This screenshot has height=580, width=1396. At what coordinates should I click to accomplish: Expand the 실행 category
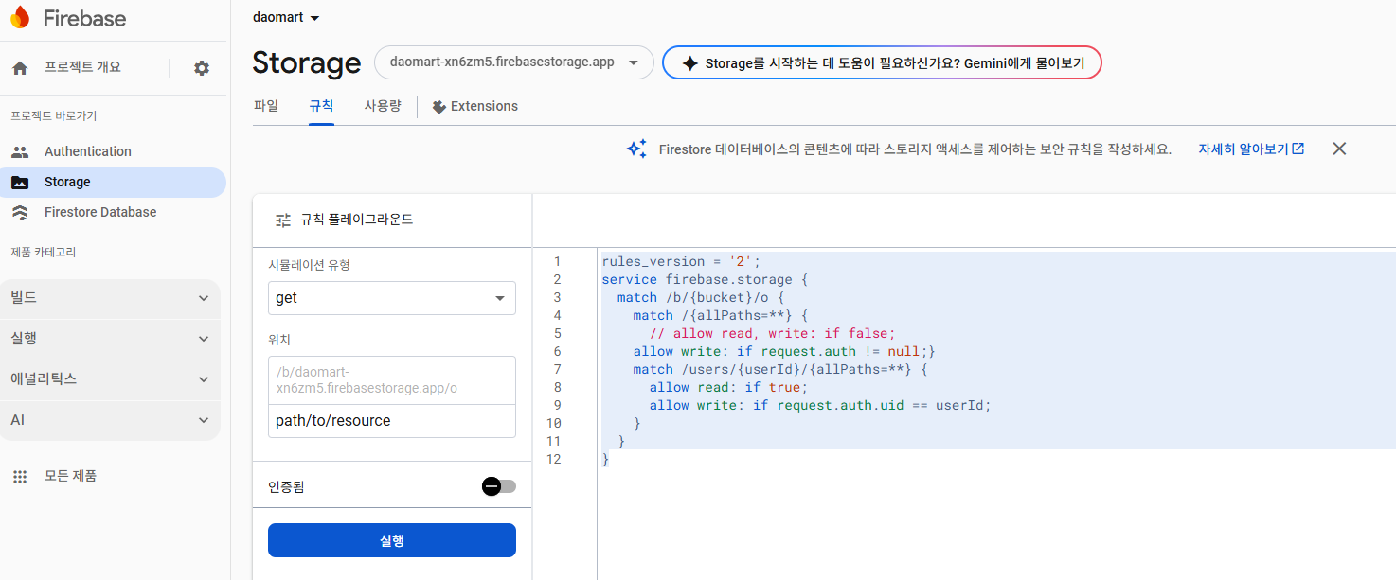110,339
